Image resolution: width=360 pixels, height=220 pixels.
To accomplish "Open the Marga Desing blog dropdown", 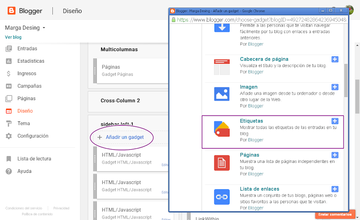I will 25,28.
